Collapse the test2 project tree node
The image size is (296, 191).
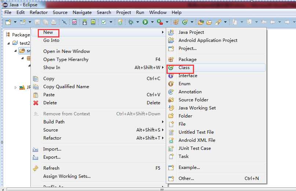8,43
